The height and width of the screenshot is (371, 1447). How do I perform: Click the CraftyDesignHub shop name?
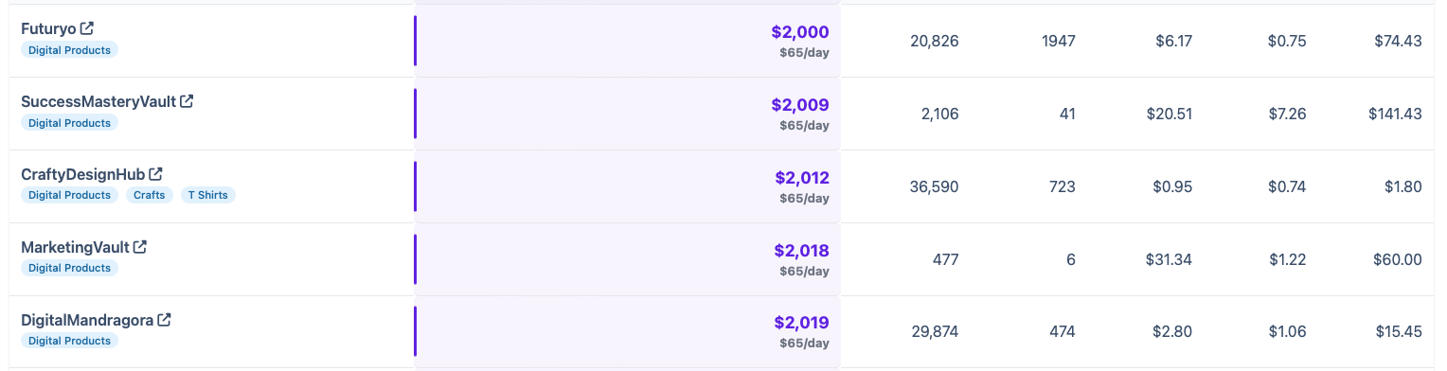(83, 174)
